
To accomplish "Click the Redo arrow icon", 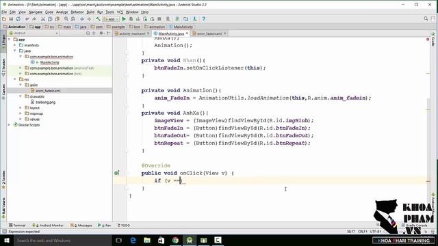I will tap(34, 19).
